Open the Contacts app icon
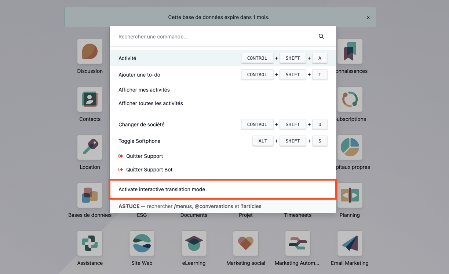Image resolution: width=449 pixels, height=274 pixels. click(90, 99)
